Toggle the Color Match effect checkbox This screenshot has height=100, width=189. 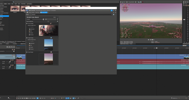41,12
